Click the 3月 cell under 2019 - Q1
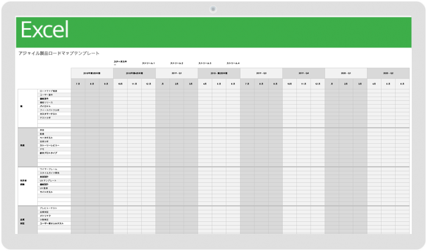The width and height of the screenshot is (427, 251). pyautogui.click(x=191, y=83)
